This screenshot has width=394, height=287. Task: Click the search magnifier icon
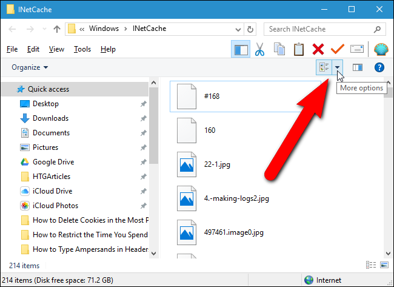pos(377,29)
